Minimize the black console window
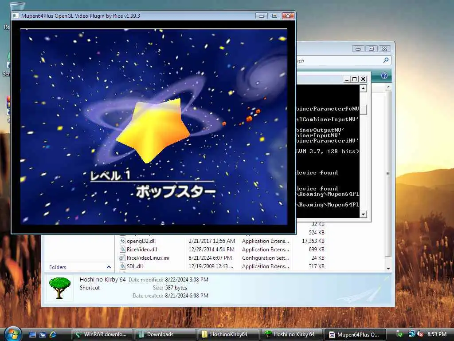 347,79
